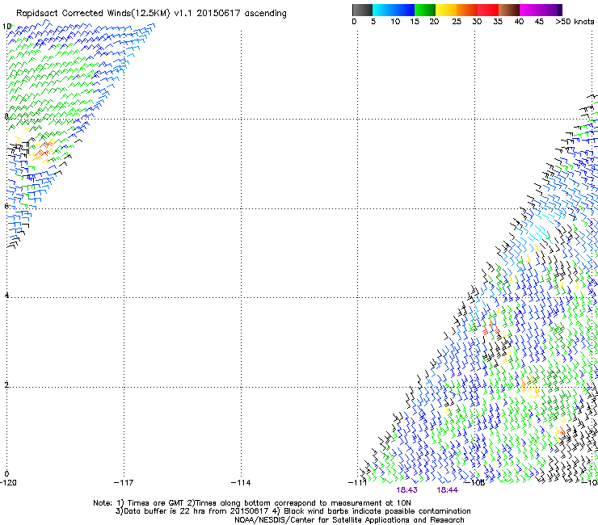Click the 'Times are GMT' note line
The image size is (598, 525).
pyautogui.click(x=252, y=503)
